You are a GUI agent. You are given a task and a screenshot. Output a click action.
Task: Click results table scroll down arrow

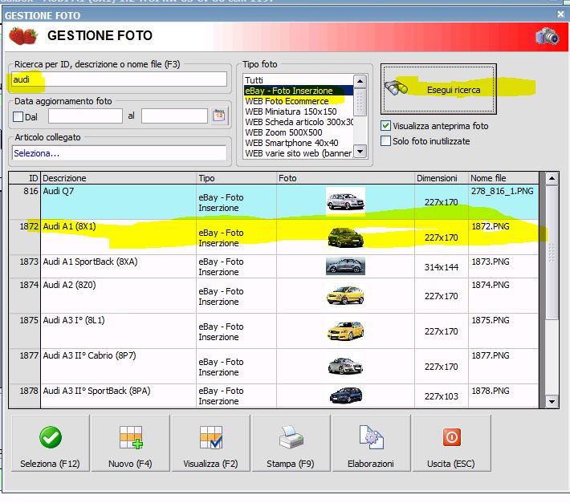point(552,402)
